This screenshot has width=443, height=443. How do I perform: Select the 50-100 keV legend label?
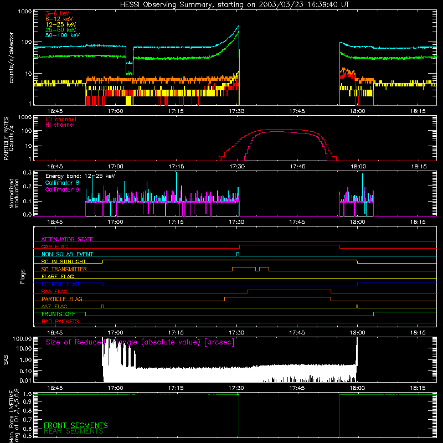(63, 35)
